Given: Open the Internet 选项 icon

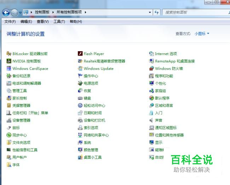Looking at the screenshot, I should pos(151,54).
